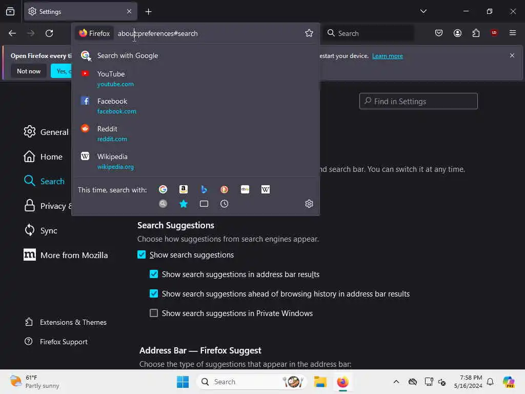Open Firefox Support link
The width and height of the screenshot is (525, 394).
(x=56, y=342)
